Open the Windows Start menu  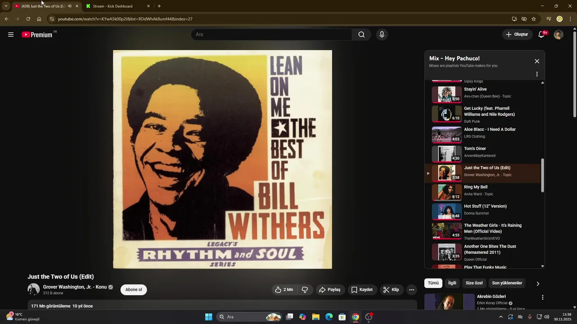209,317
